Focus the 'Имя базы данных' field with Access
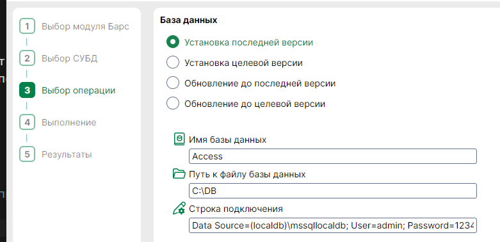The image size is (500, 242). click(x=333, y=156)
